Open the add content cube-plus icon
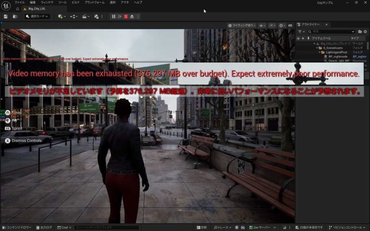Viewport: 370px width, 231px height. pos(62,17)
